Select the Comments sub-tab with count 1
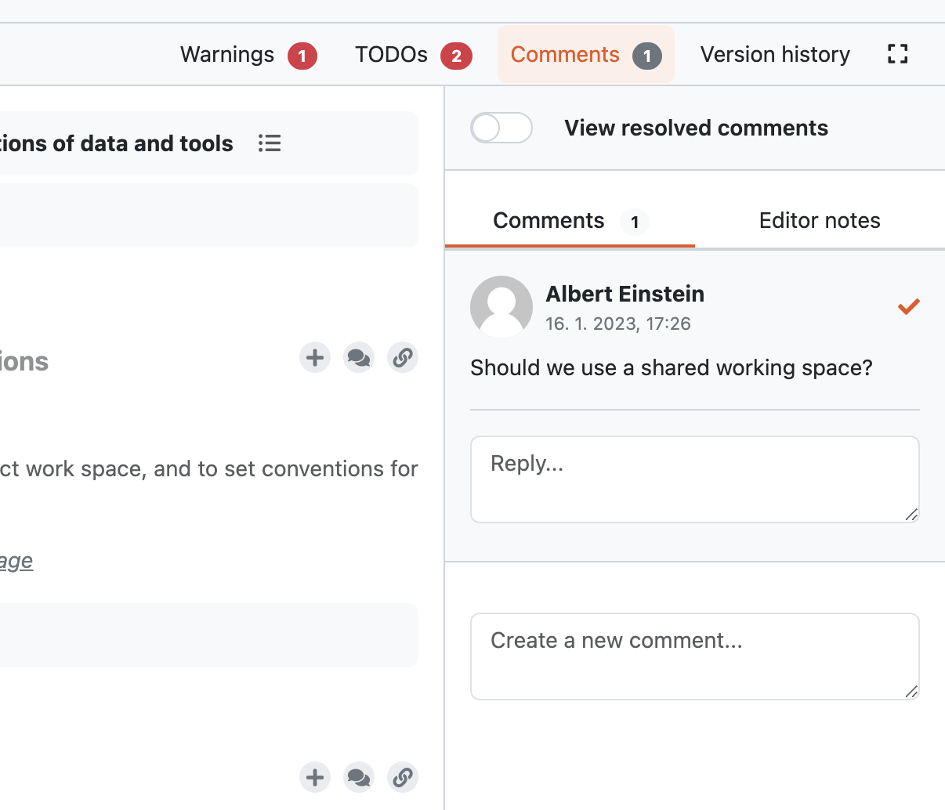The width and height of the screenshot is (945, 810). click(x=570, y=221)
